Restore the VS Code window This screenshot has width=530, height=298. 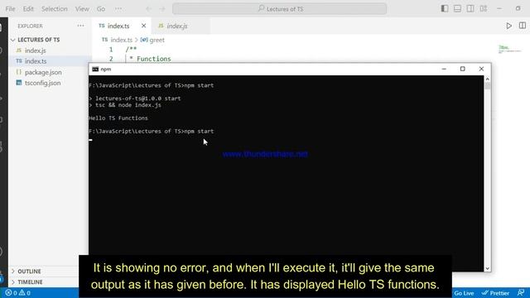(518, 8)
